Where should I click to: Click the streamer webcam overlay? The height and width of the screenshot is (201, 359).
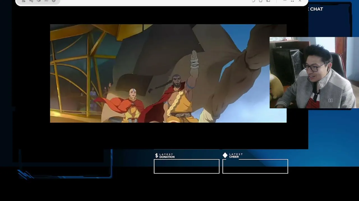(x=314, y=73)
